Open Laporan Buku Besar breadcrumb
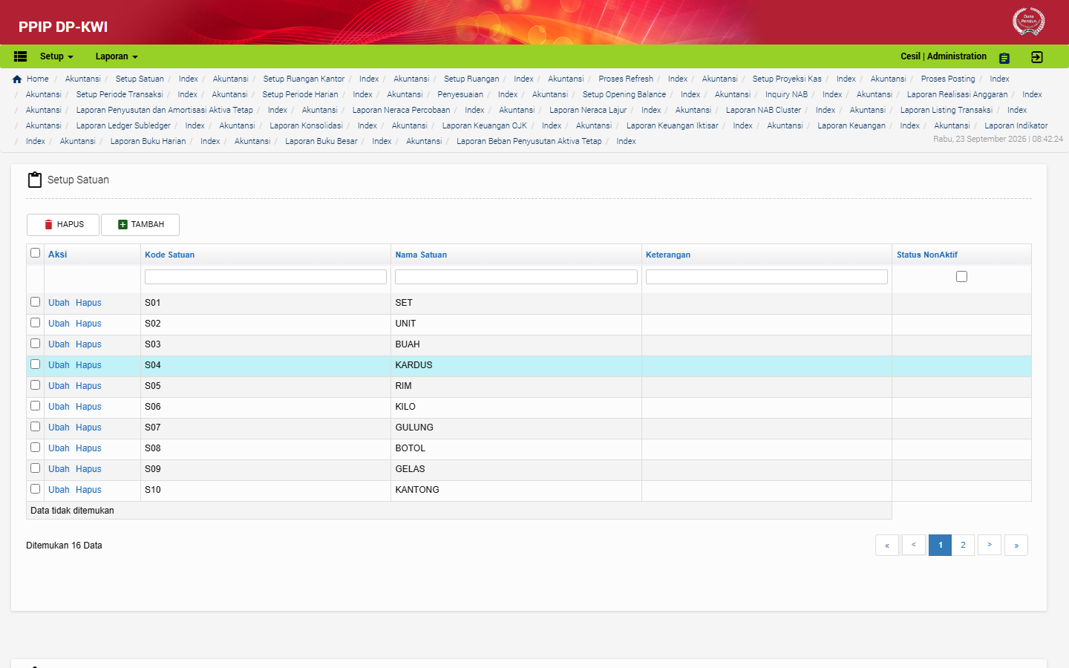This screenshot has width=1069, height=668. point(321,141)
